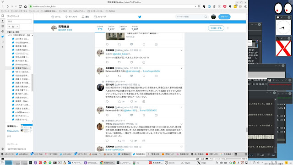The height and width of the screenshot is (165, 293).
Task: Open the フォロー 1,287 profile tab
Action: pos(111,28)
